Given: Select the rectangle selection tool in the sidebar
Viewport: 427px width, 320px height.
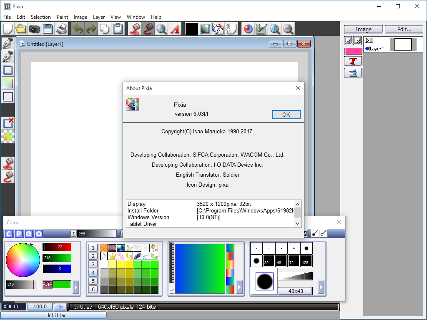Looking at the screenshot, I should click(7, 70).
